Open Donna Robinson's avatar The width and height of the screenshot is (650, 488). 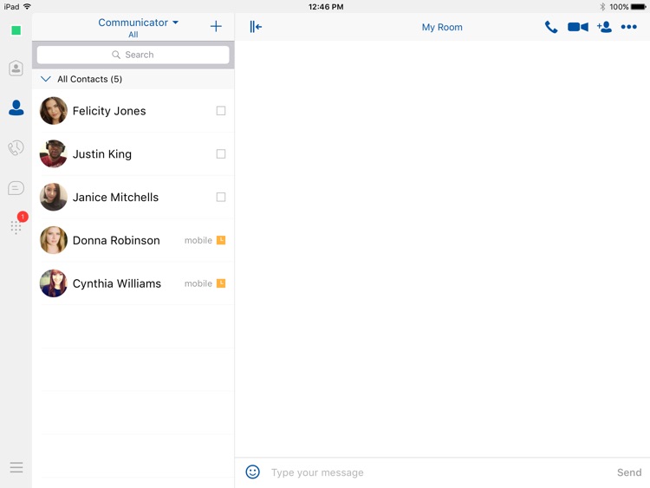coord(54,240)
